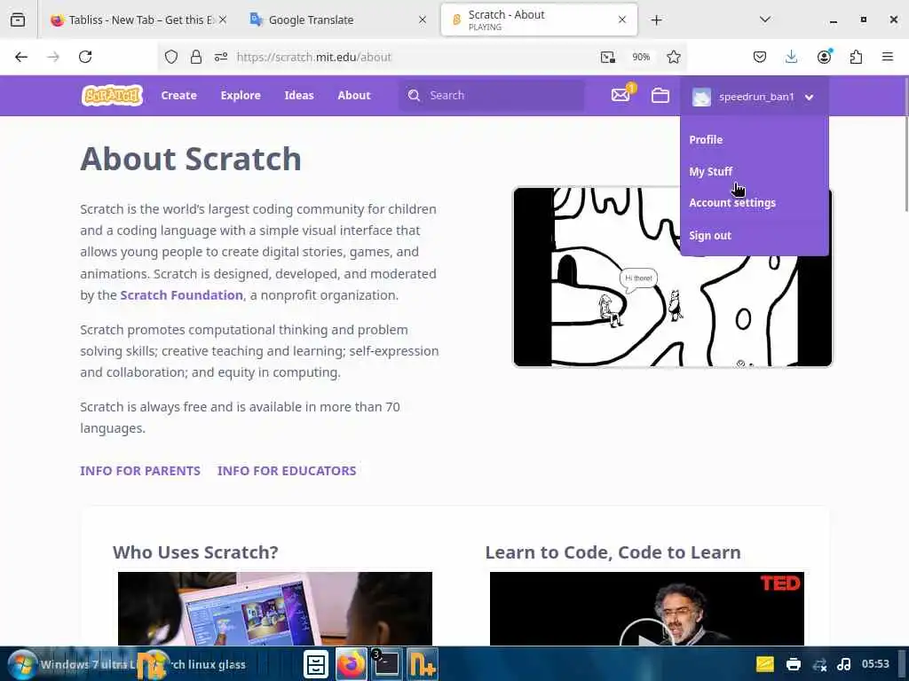Image resolution: width=909 pixels, height=681 pixels.
Task: Reload the page with the refresh icon
Action: click(x=85, y=57)
